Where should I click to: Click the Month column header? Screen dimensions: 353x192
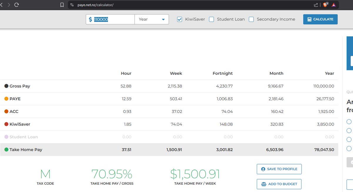tap(277, 73)
